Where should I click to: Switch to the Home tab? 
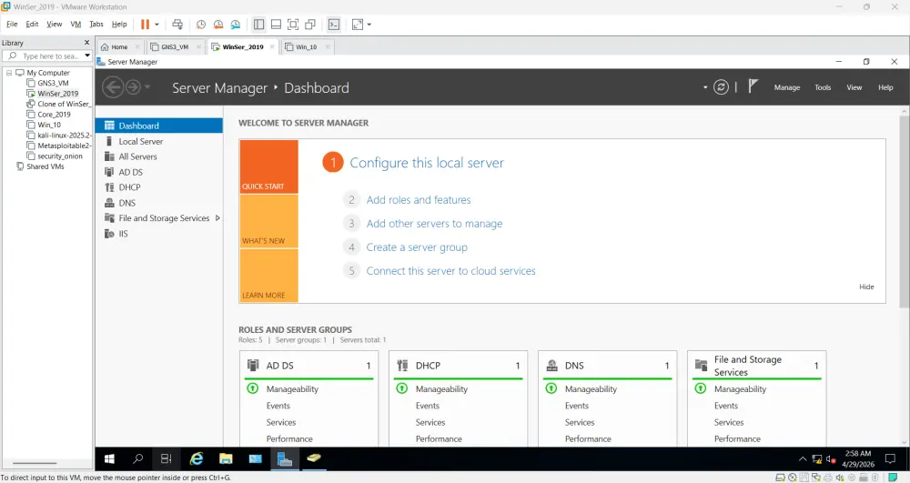119,47
